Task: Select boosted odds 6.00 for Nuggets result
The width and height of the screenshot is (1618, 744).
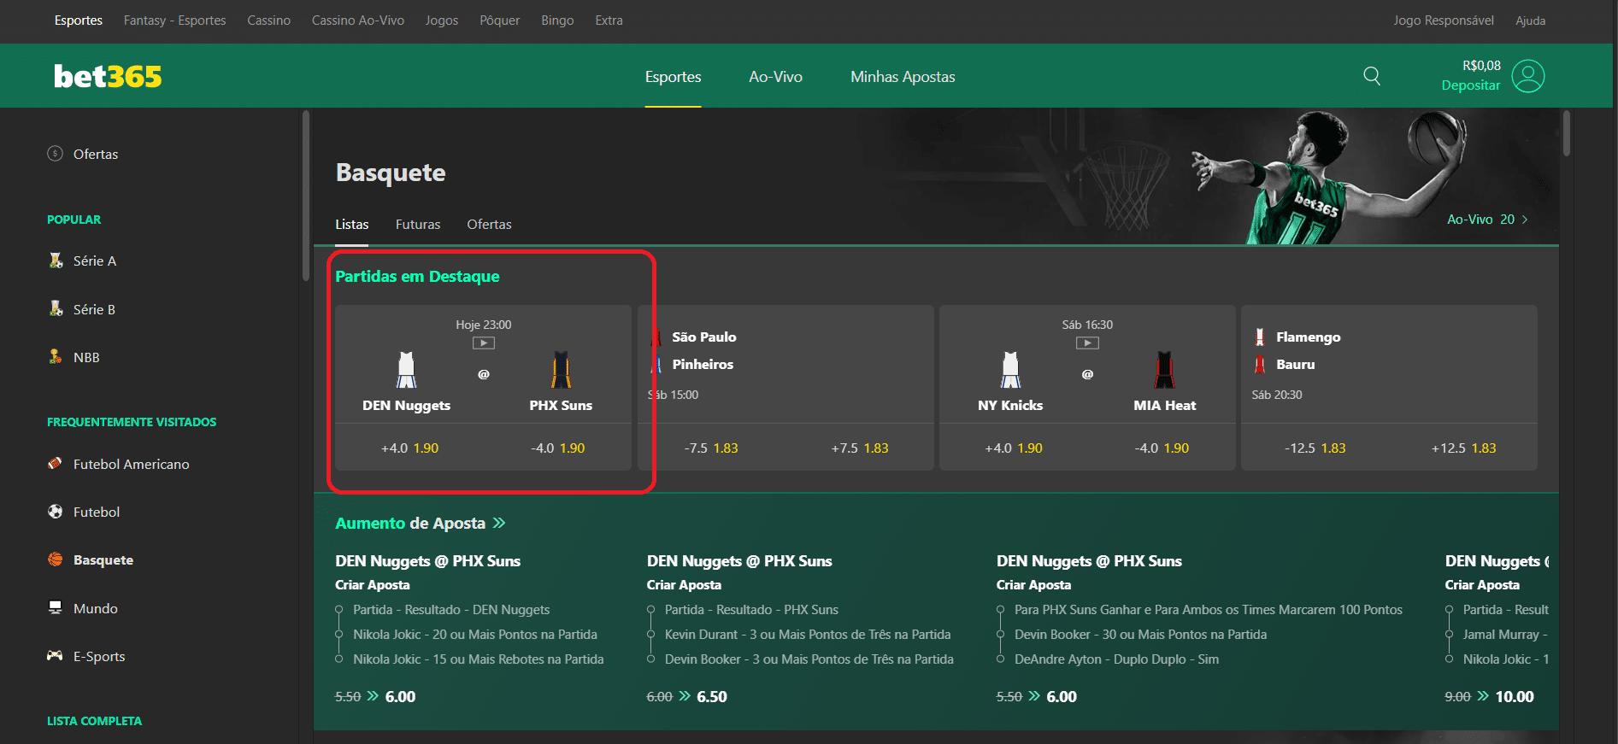Action: 400,696
